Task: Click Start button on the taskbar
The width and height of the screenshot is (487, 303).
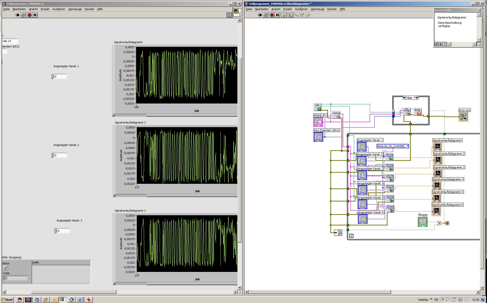Action: pos(7,300)
